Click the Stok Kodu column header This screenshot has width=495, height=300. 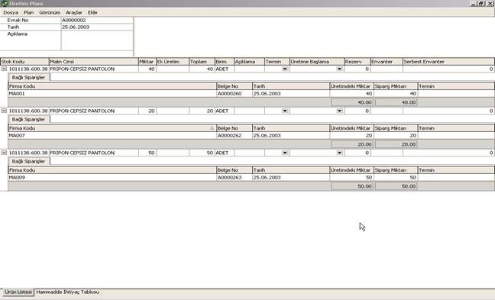[24, 62]
